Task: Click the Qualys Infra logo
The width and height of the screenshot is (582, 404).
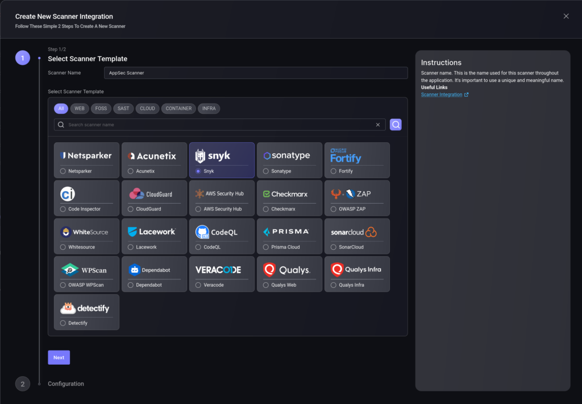Action: [356, 270]
